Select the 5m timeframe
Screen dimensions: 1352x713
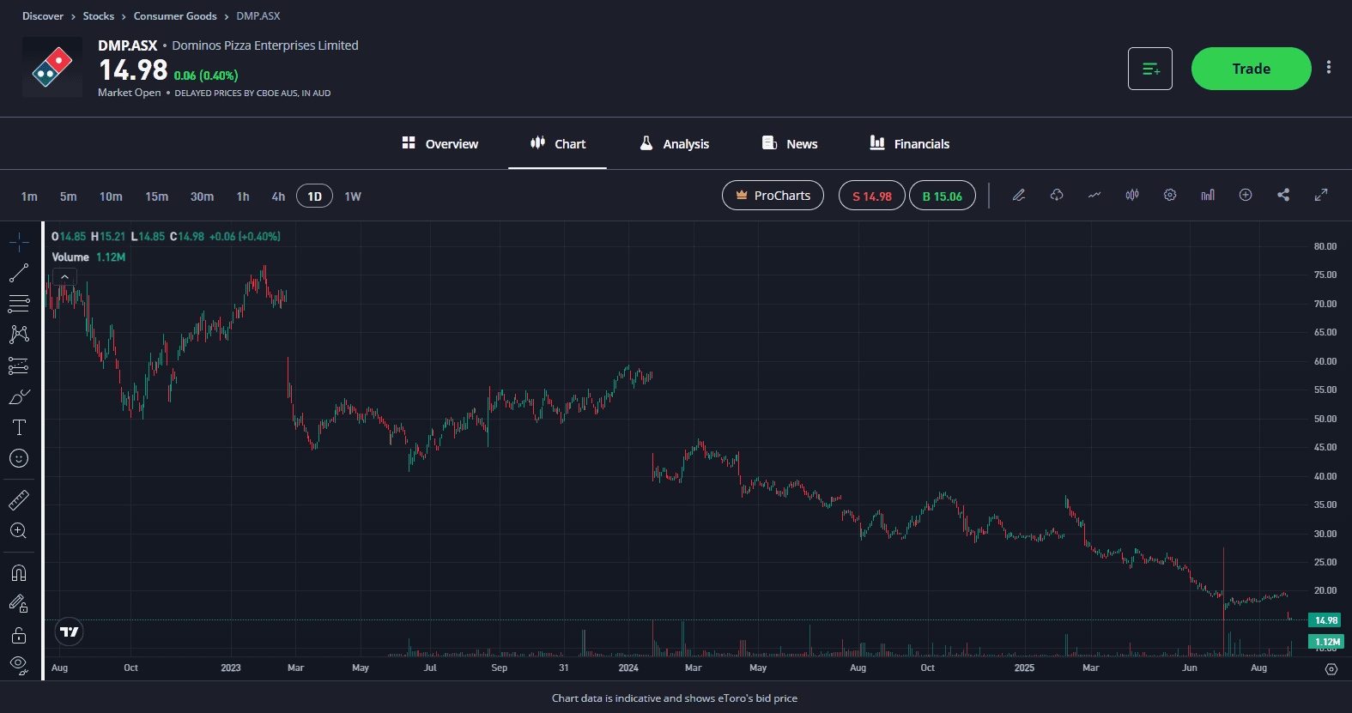pos(69,196)
